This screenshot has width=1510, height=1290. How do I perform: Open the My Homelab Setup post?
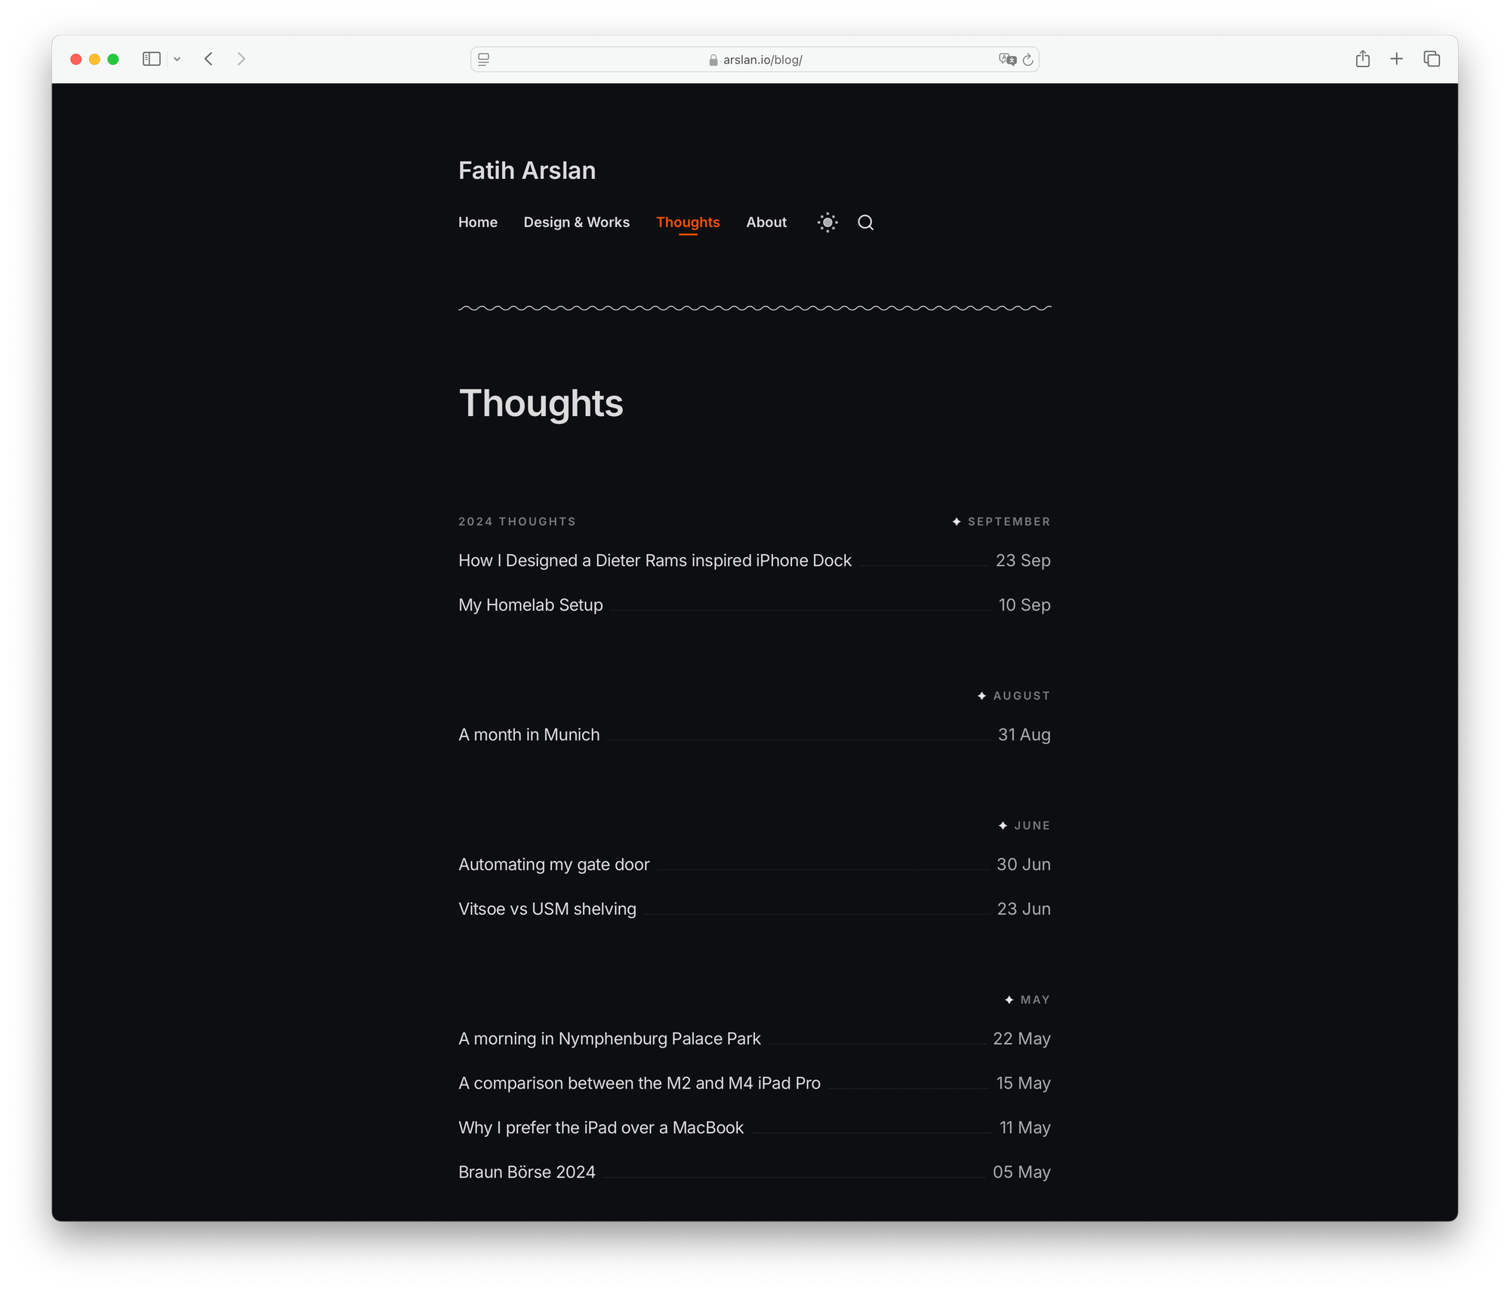pyautogui.click(x=530, y=605)
